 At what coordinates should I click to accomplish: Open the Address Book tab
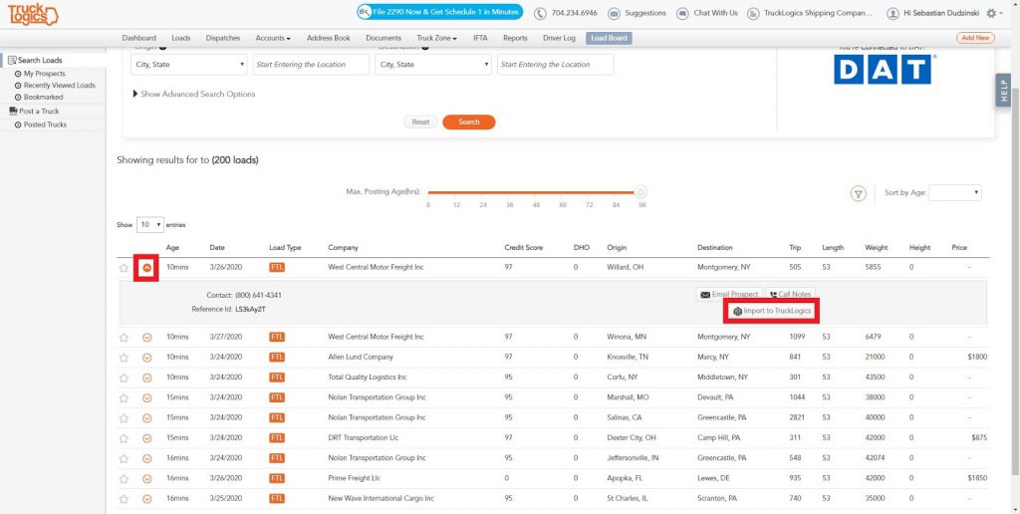[x=329, y=39]
